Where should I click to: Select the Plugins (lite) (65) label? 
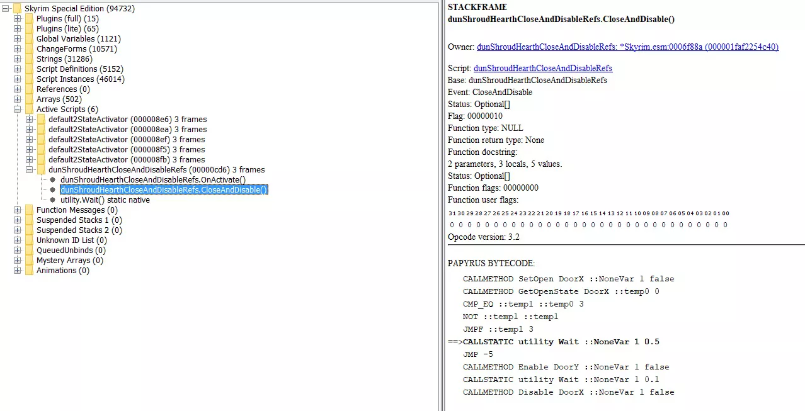[x=67, y=29]
